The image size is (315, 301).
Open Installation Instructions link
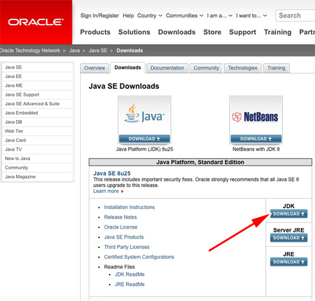click(129, 207)
